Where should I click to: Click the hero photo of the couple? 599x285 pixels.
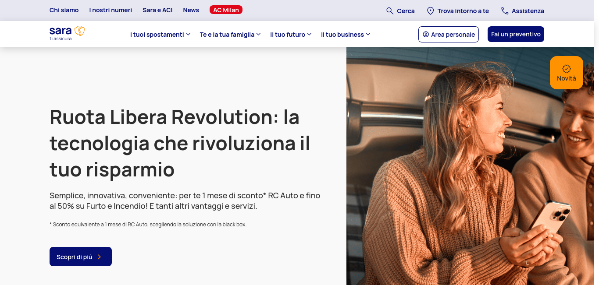point(470,166)
